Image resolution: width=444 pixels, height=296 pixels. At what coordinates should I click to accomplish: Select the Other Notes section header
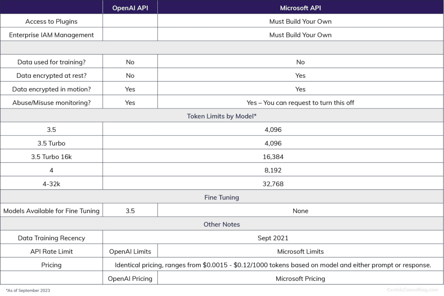pyautogui.click(x=222, y=224)
